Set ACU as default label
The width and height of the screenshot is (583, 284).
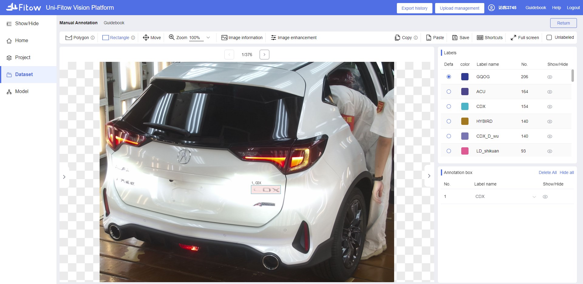449,92
